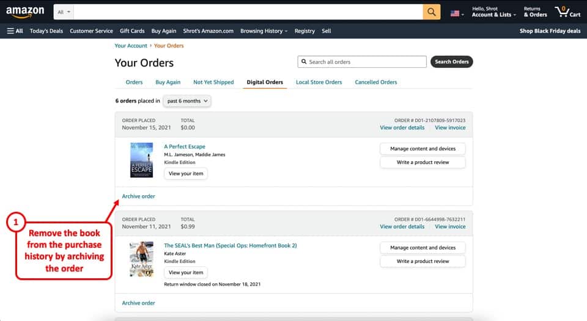
Task: Switch to the Orders tab
Action: pos(134,82)
